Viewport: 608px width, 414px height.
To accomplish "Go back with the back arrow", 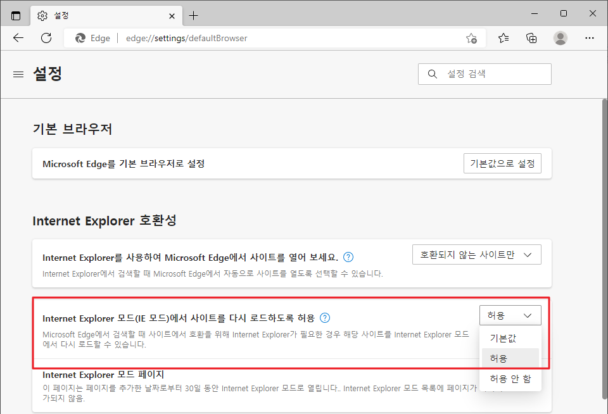I will click(18, 38).
